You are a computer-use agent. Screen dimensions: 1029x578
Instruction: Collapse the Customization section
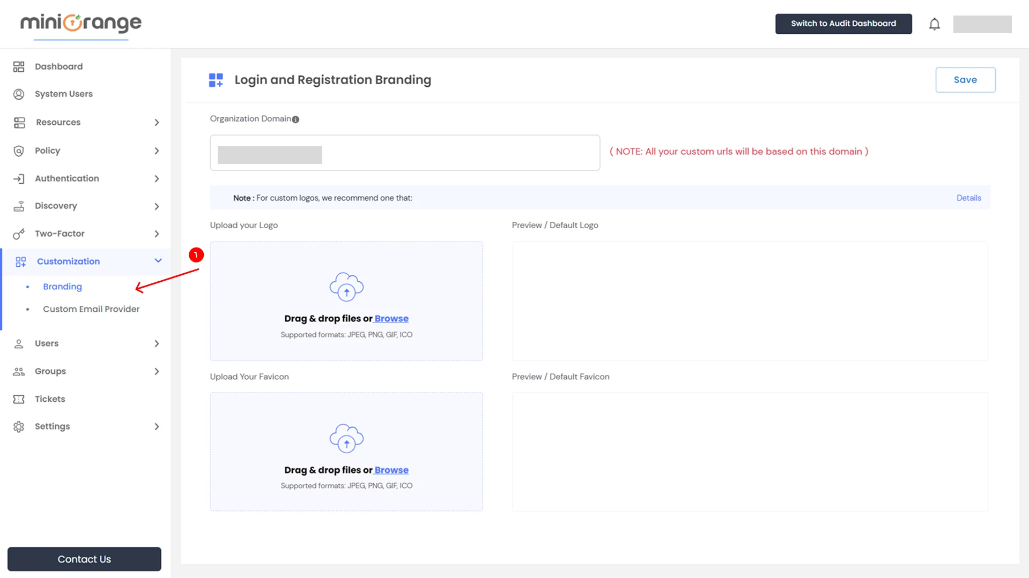pyautogui.click(x=157, y=261)
